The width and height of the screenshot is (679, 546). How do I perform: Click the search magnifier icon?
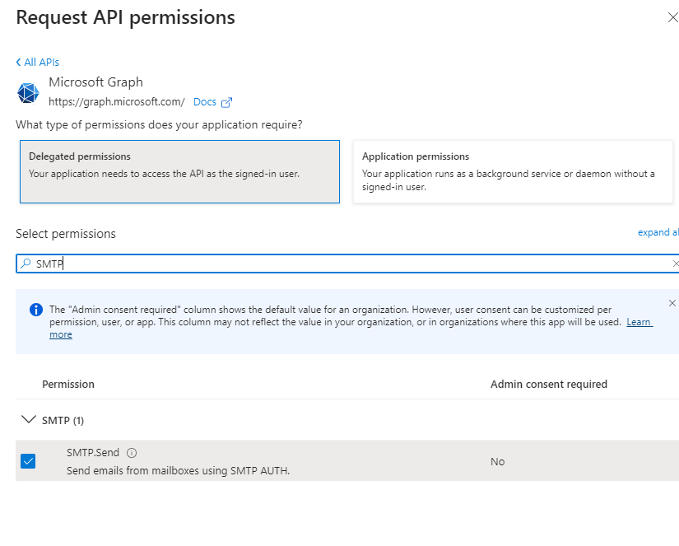[26, 264]
